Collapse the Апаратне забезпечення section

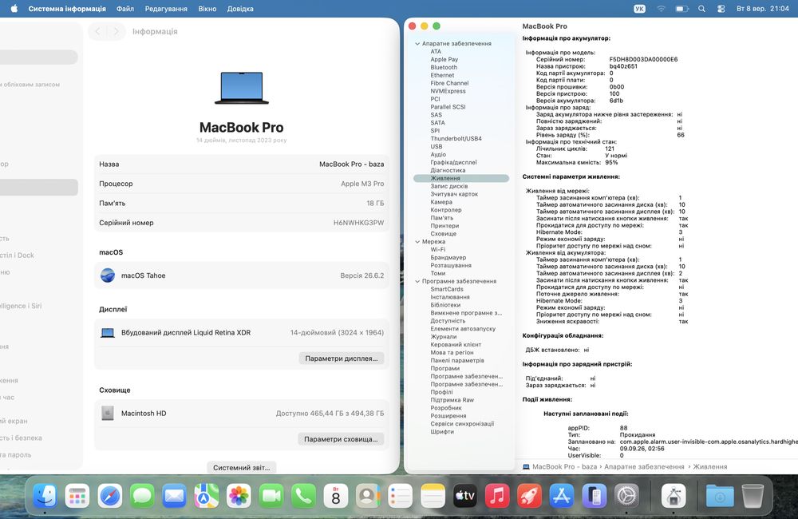(x=417, y=44)
